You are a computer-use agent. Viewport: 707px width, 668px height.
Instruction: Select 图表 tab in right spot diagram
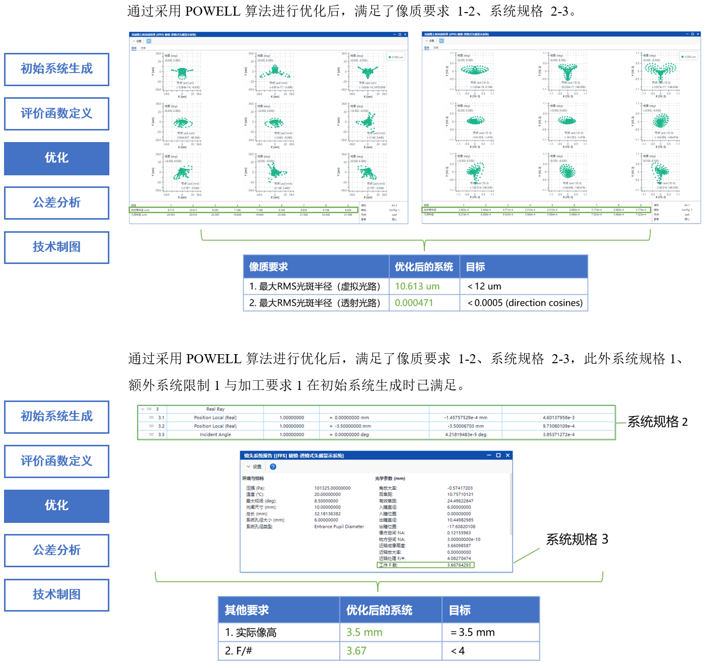pyautogui.click(x=427, y=48)
